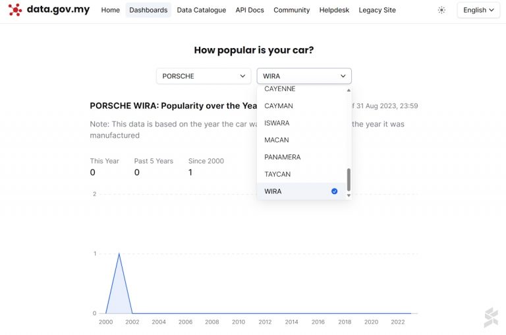Toggle the light/dark theme sun icon
Image resolution: width=506 pixels, height=335 pixels.
tap(441, 11)
